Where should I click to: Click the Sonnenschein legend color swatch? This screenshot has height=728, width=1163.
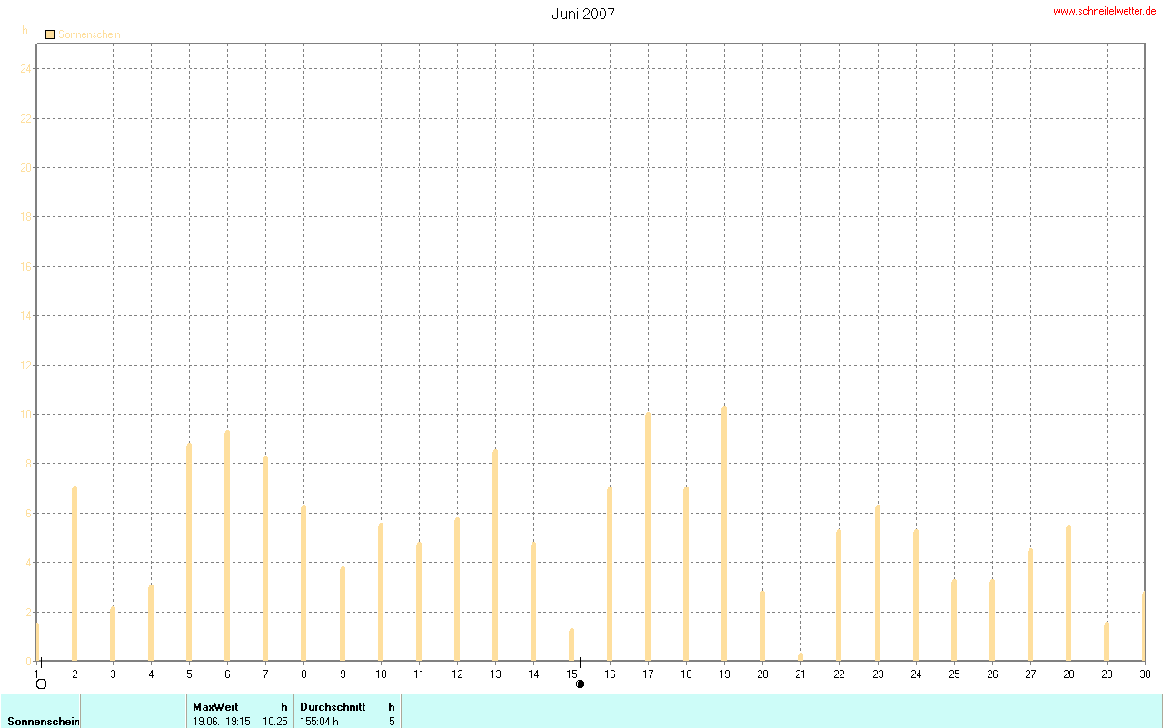pyautogui.click(x=50, y=34)
